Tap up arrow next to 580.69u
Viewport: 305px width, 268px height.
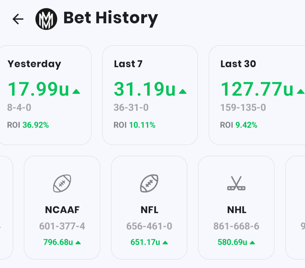click(x=252, y=242)
